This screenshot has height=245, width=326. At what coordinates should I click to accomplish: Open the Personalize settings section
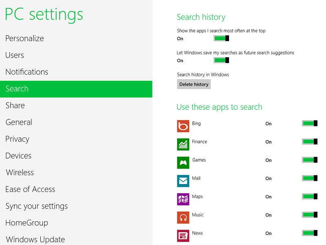click(76, 39)
